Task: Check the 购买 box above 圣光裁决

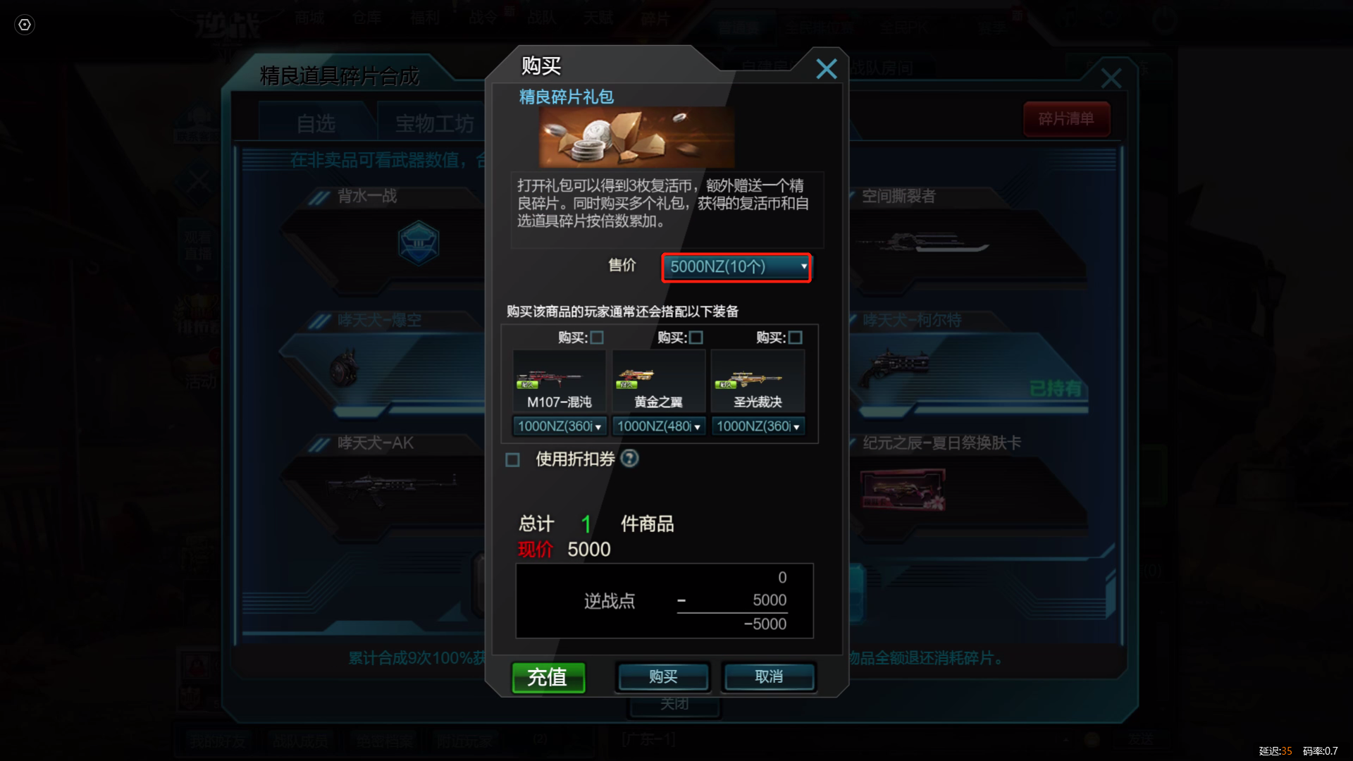Action: point(796,338)
